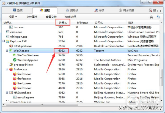
Task: Click the firefox.exe icon with PID 2916
Action: point(11,69)
